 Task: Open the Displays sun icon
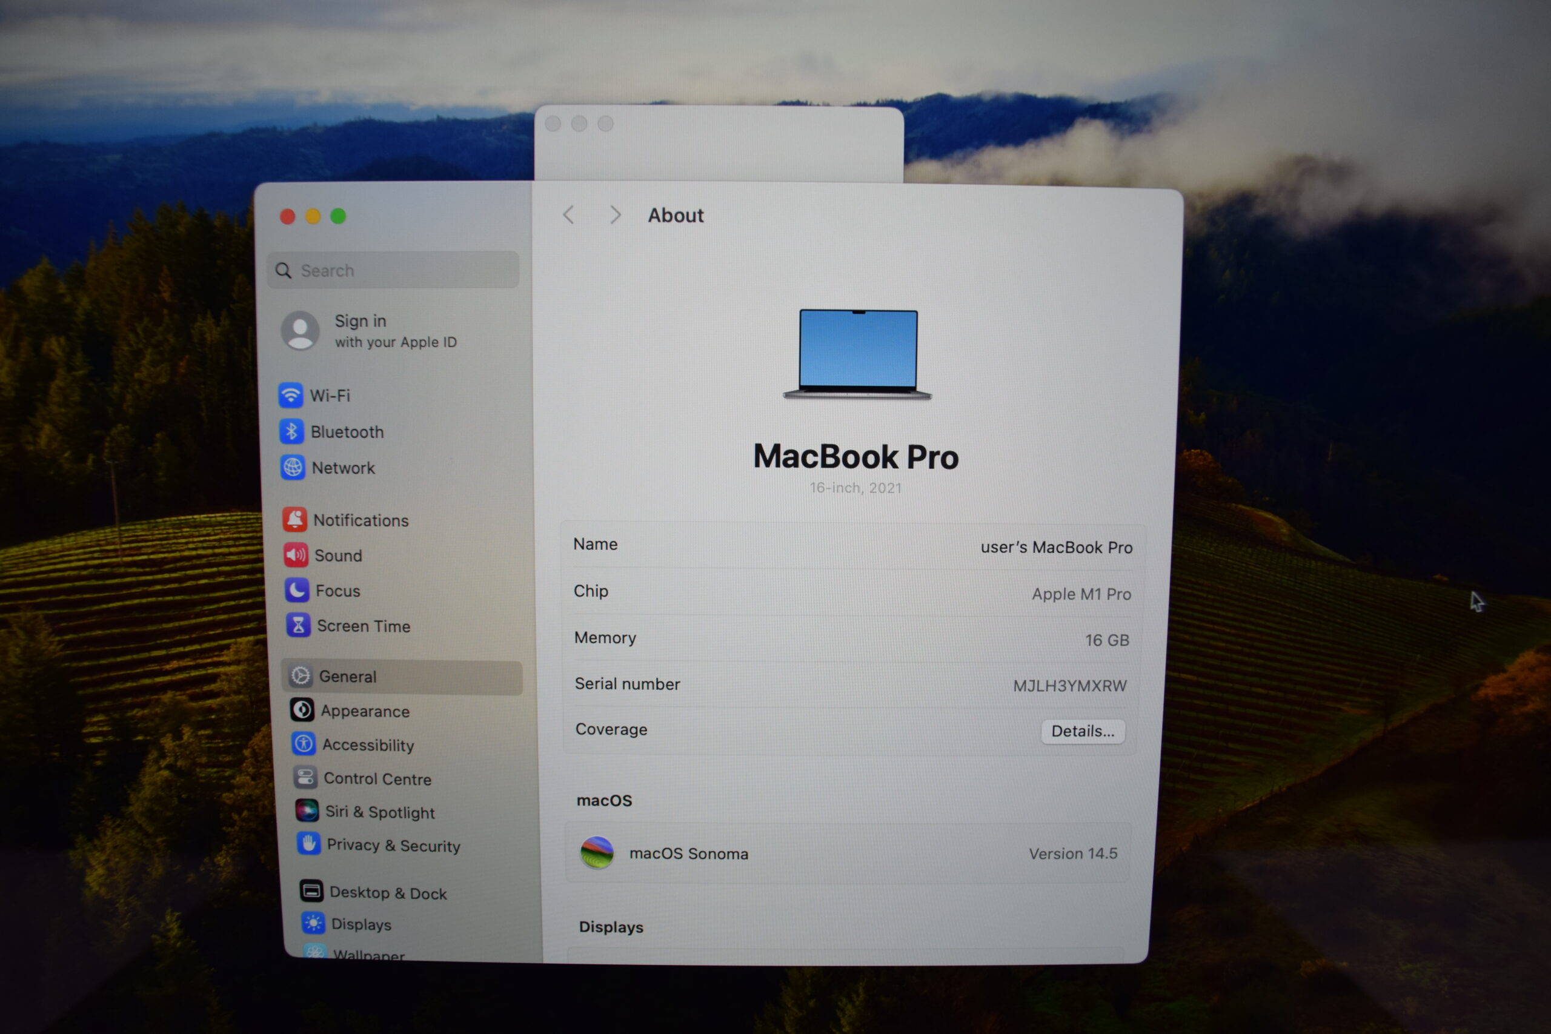313,923
